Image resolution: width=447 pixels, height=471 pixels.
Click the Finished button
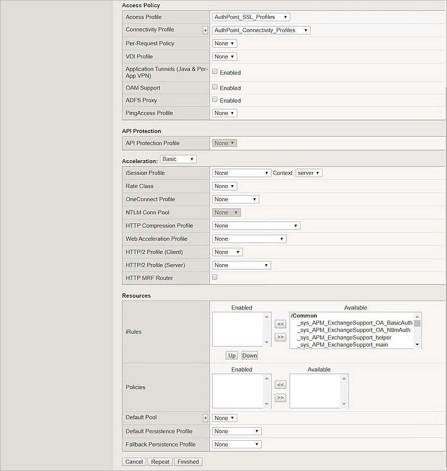click(188, 462)
